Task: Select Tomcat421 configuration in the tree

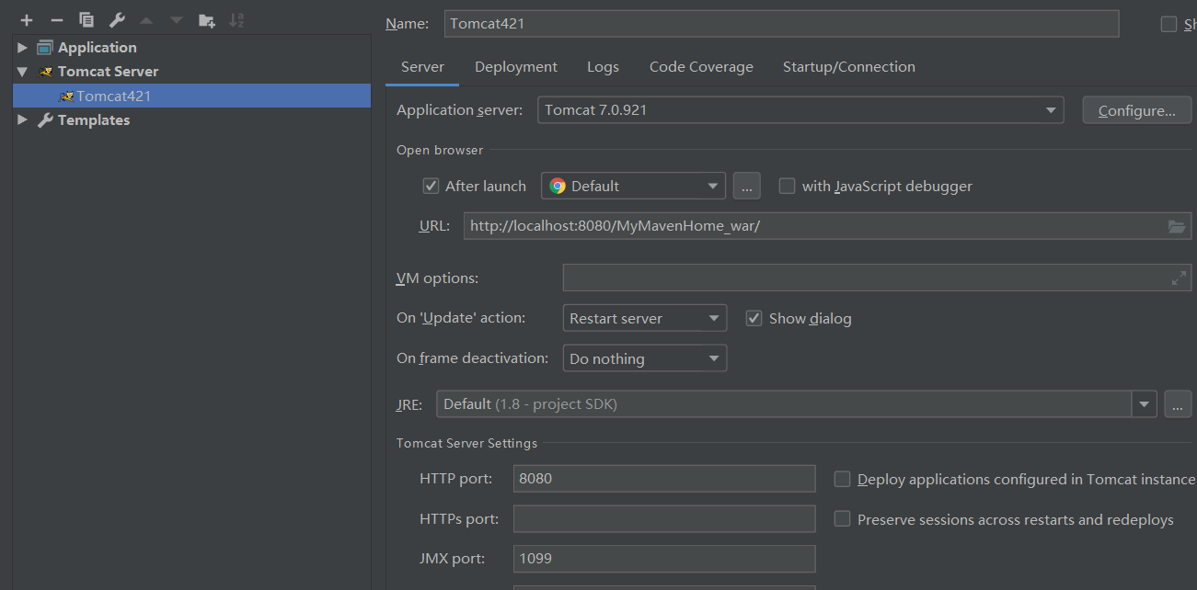Action: pos(113,96)
